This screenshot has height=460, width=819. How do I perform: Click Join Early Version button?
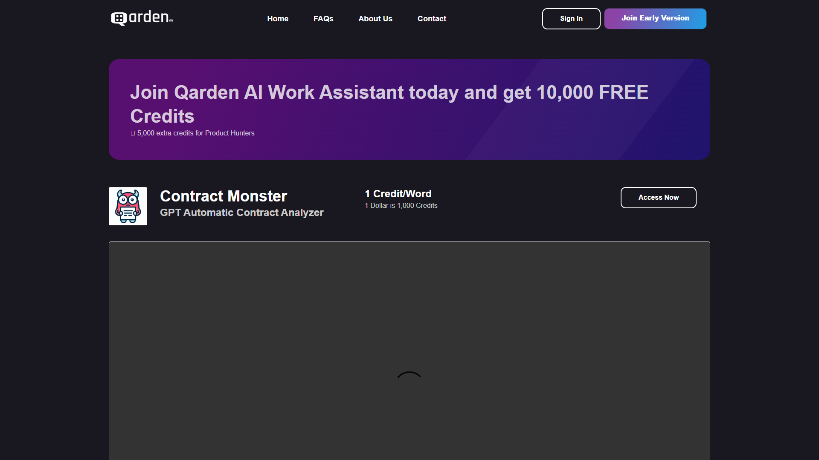click(655, 19)
